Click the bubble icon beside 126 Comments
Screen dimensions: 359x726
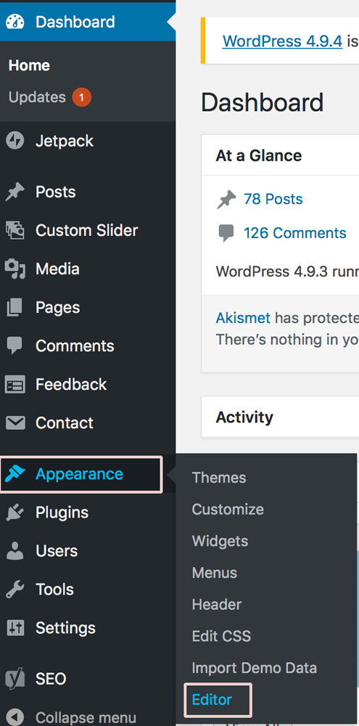(x=226, y=233)
